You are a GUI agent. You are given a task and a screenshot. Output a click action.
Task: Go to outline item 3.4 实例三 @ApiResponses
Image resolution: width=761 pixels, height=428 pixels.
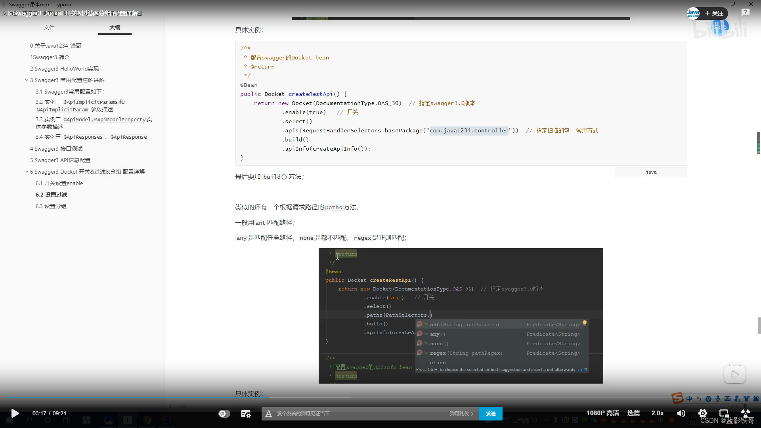(91, 137)
